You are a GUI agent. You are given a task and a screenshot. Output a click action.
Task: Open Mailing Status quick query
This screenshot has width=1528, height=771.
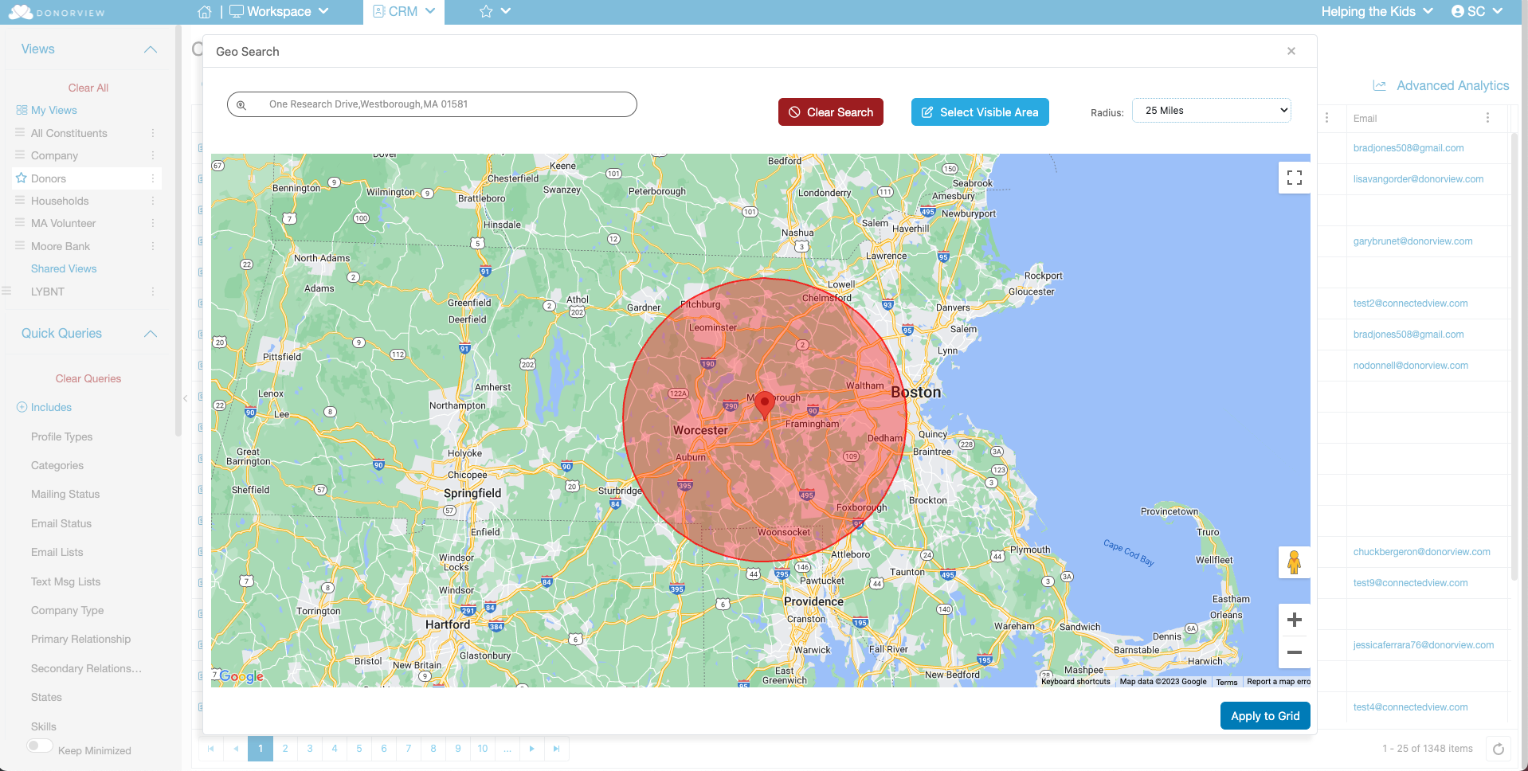tap(65, 494)
